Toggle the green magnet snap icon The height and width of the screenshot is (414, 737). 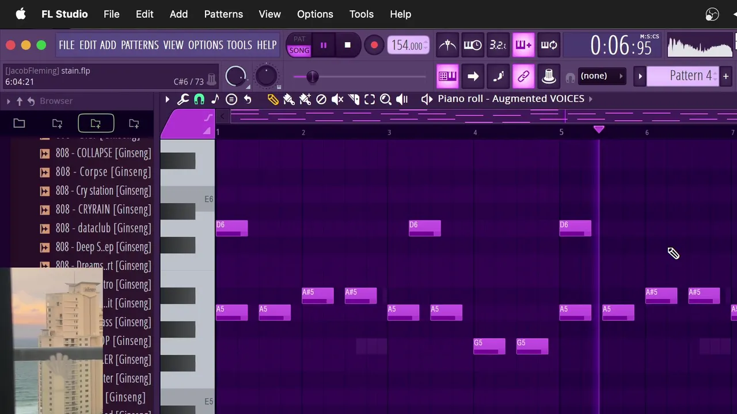[199, 99]
